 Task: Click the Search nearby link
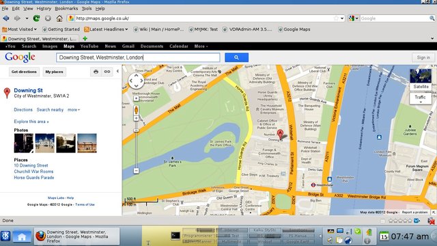pos(50,110)
